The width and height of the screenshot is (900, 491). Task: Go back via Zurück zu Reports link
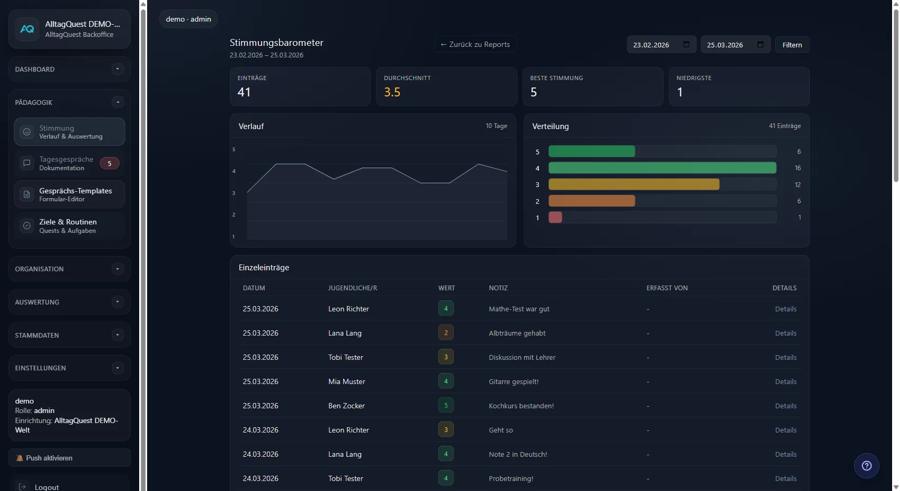(475, 45)
